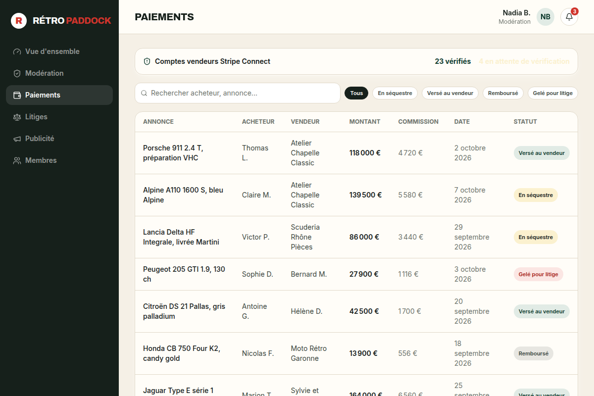Sort by the ACHETEUR column header
Image resolution: width=594 pixels, height=396 pixels.
click(x=258, y=122)
